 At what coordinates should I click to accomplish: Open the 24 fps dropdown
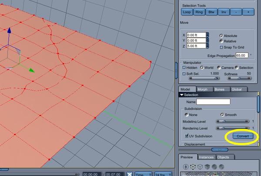pyautogui.click(x=163, y=174)
